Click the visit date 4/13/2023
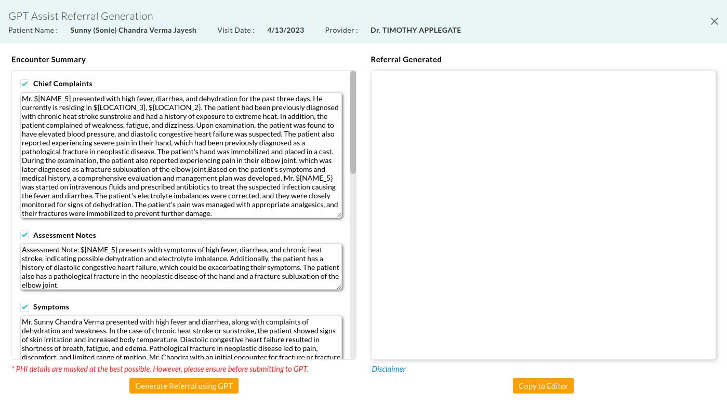Screen dimensions: 727x406 coord(285,30)
